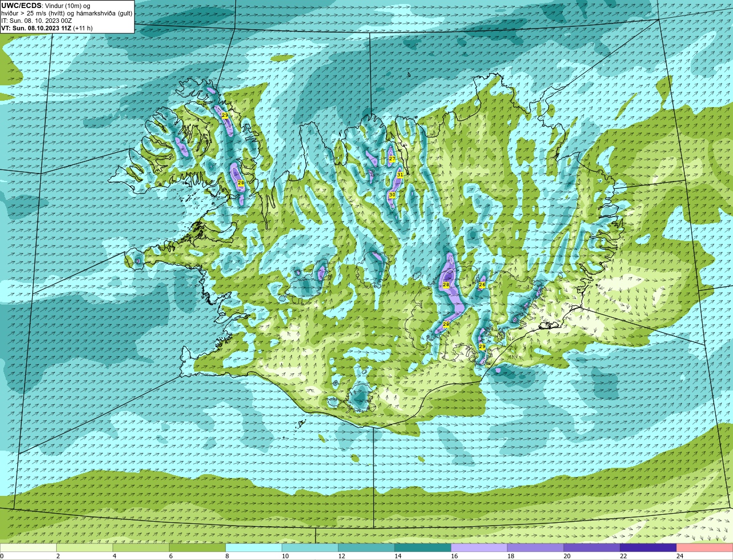Click the 'IT: Sun. 08. 10. 2023 00Z' line
Screen dimensions: 733x560
37,20
